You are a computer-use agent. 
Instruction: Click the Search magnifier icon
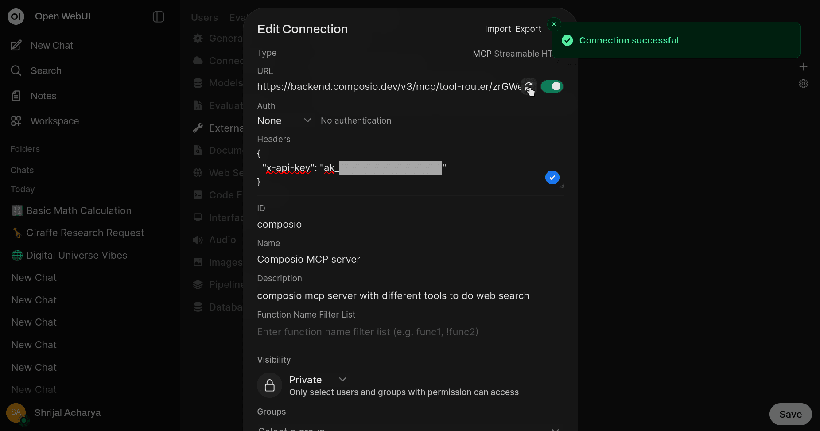(x=16, y=71)
